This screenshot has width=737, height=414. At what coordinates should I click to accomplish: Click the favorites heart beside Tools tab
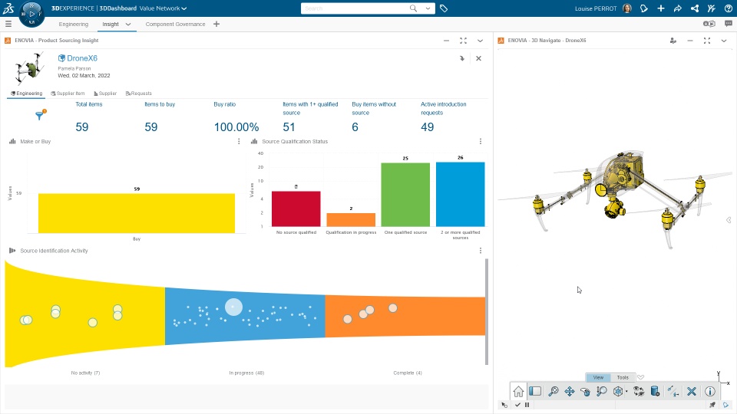(640, 377)
